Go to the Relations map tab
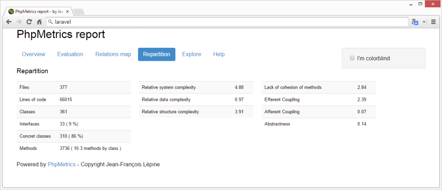 coord(113,54)
